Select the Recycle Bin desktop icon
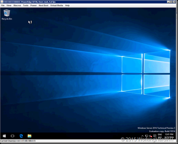Screen dimensions: 178x144 click(7, 15)
